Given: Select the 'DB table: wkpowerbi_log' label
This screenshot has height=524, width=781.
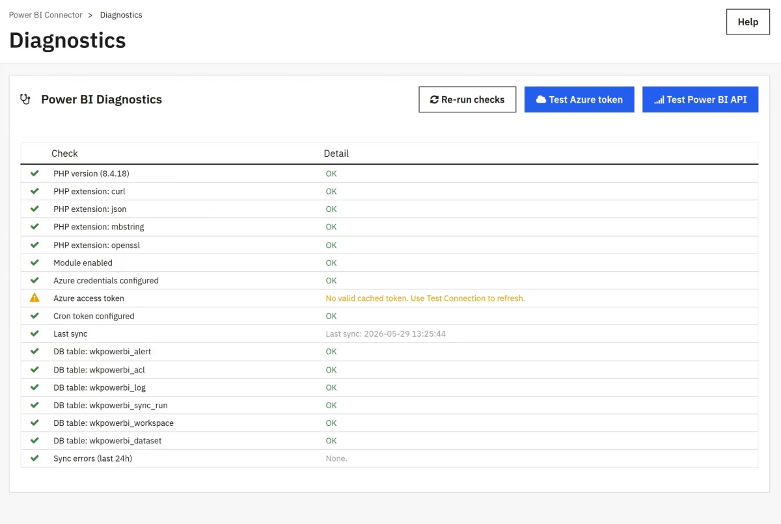Looking at the screenshot, I should (x=100, y=387).
